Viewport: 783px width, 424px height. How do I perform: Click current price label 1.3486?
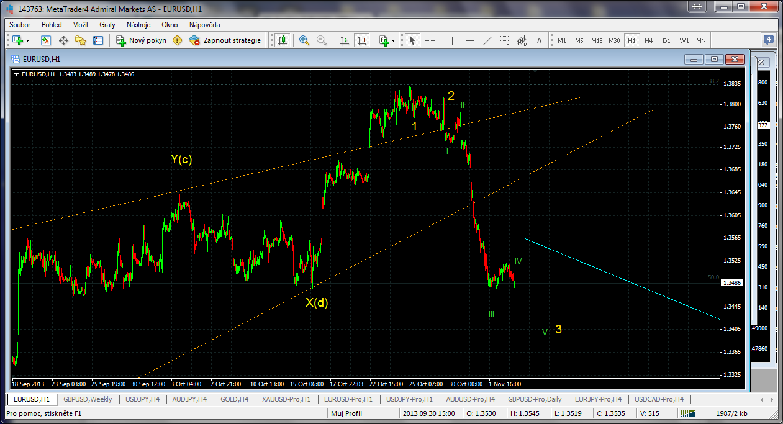pyautogui.click(x=733, y=282)
